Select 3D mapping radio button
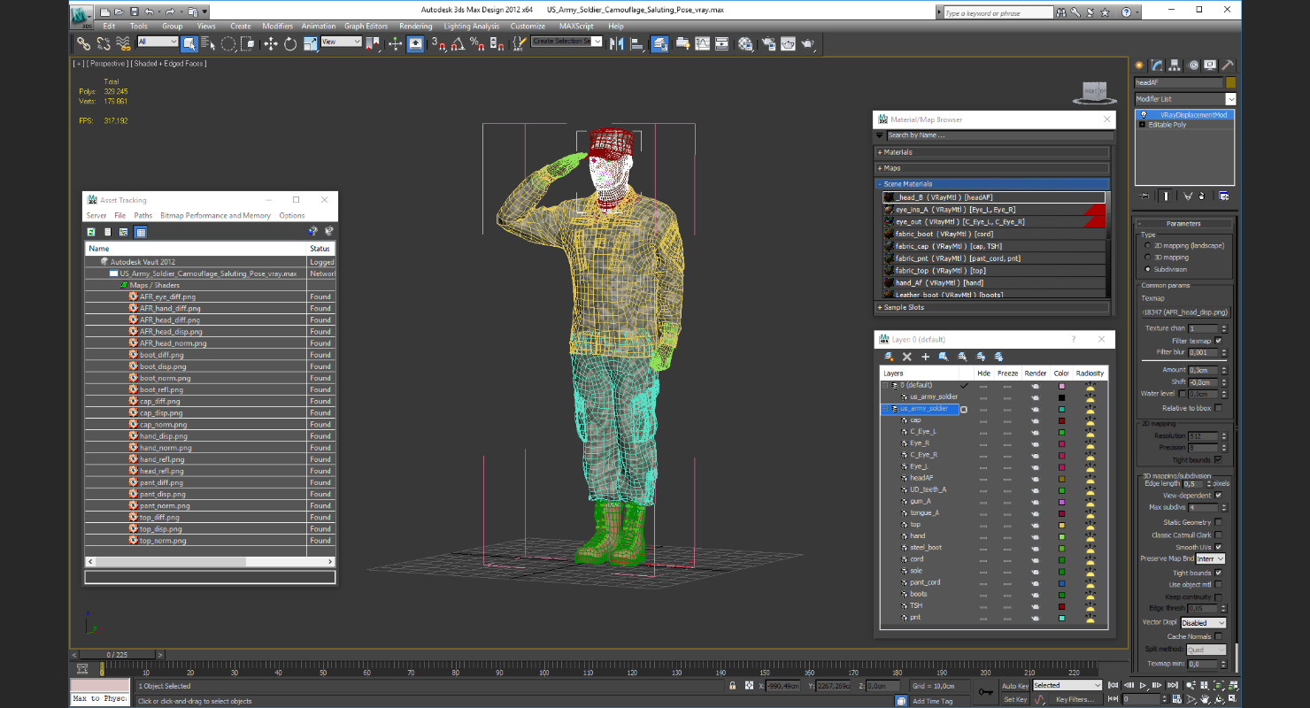The width and height of the screenshot is (1310, 708). (1148, 258)
